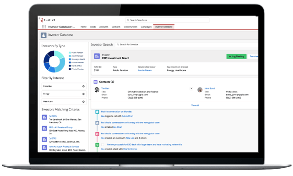Remove the Energy interest filter
Screen dimensions: 293x176
click(83, 94)
